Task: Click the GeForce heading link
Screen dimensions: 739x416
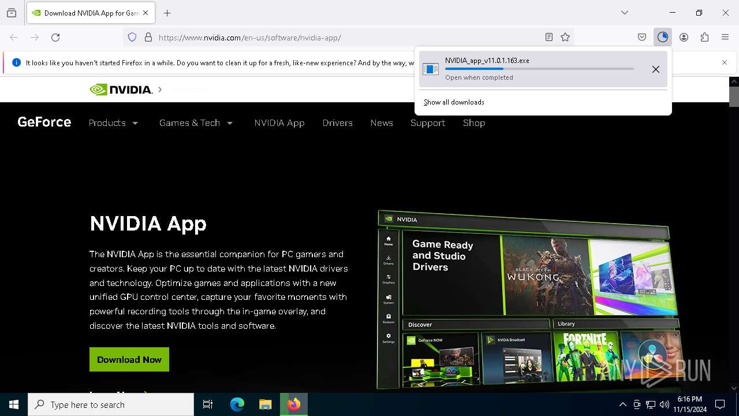Action: (x=44, y=122)
